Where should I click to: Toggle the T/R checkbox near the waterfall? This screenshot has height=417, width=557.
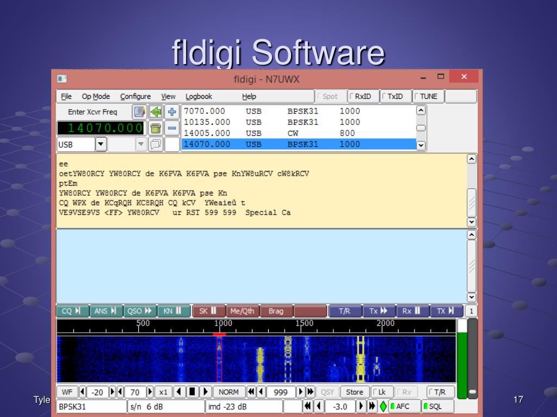pyautogui.click(x=440, y=392)
